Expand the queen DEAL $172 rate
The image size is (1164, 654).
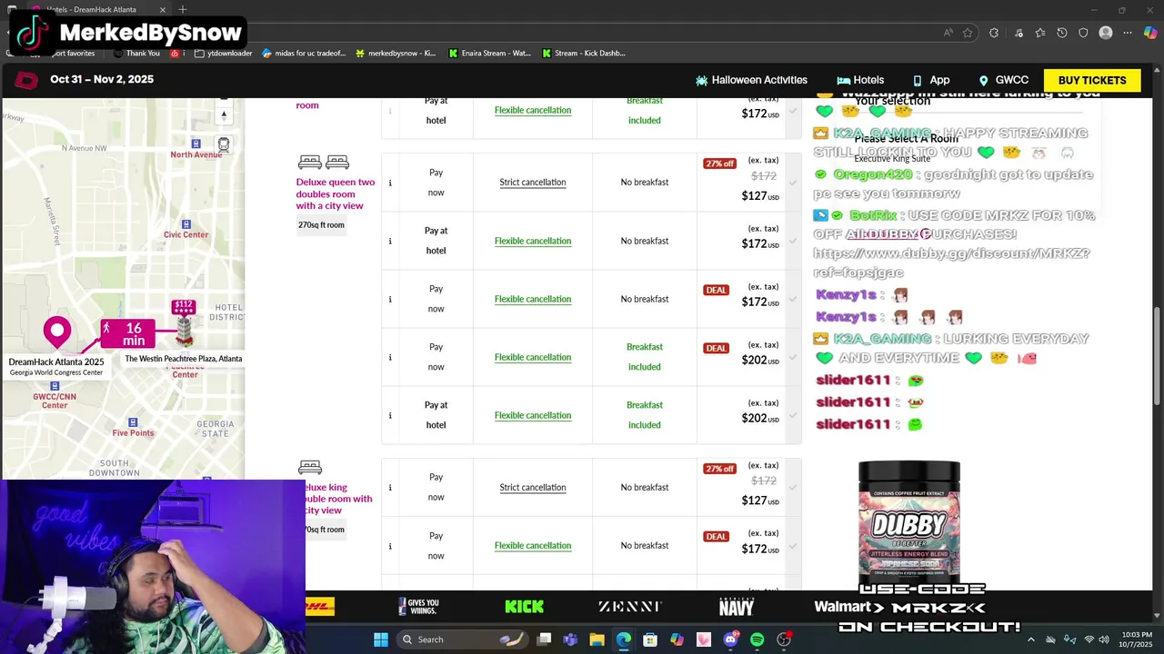(793, 299)
